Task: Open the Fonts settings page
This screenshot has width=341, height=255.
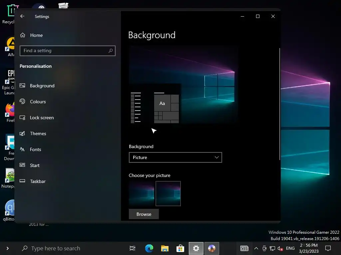Action: click(30, 149)
